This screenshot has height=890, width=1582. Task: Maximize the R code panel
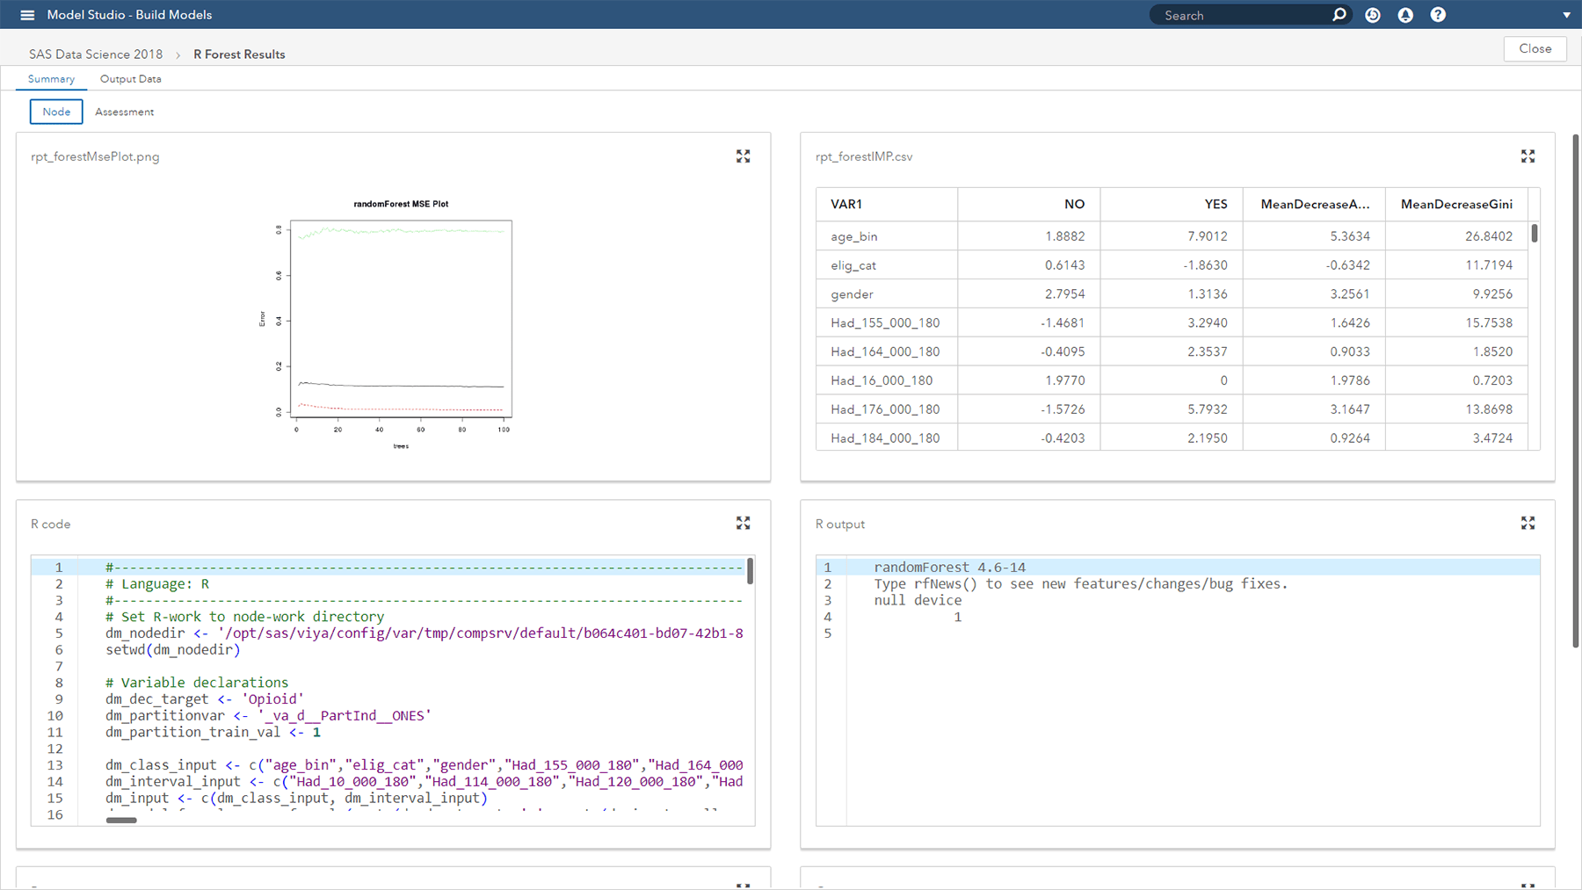743,523
